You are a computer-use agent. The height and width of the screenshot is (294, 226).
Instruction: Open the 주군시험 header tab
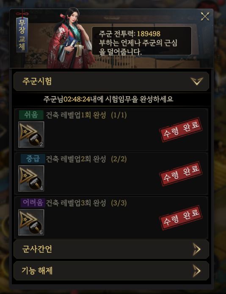[111, 81]
